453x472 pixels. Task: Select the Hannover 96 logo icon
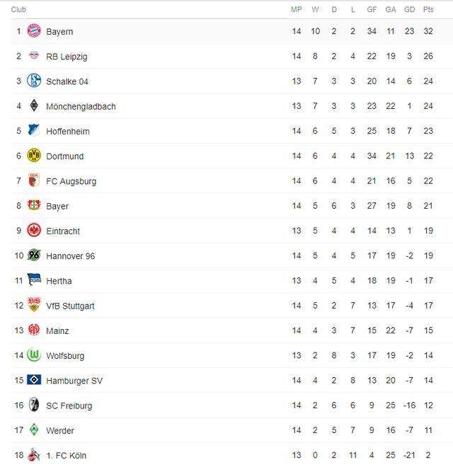pyautogui.click(x=34, y=255)
